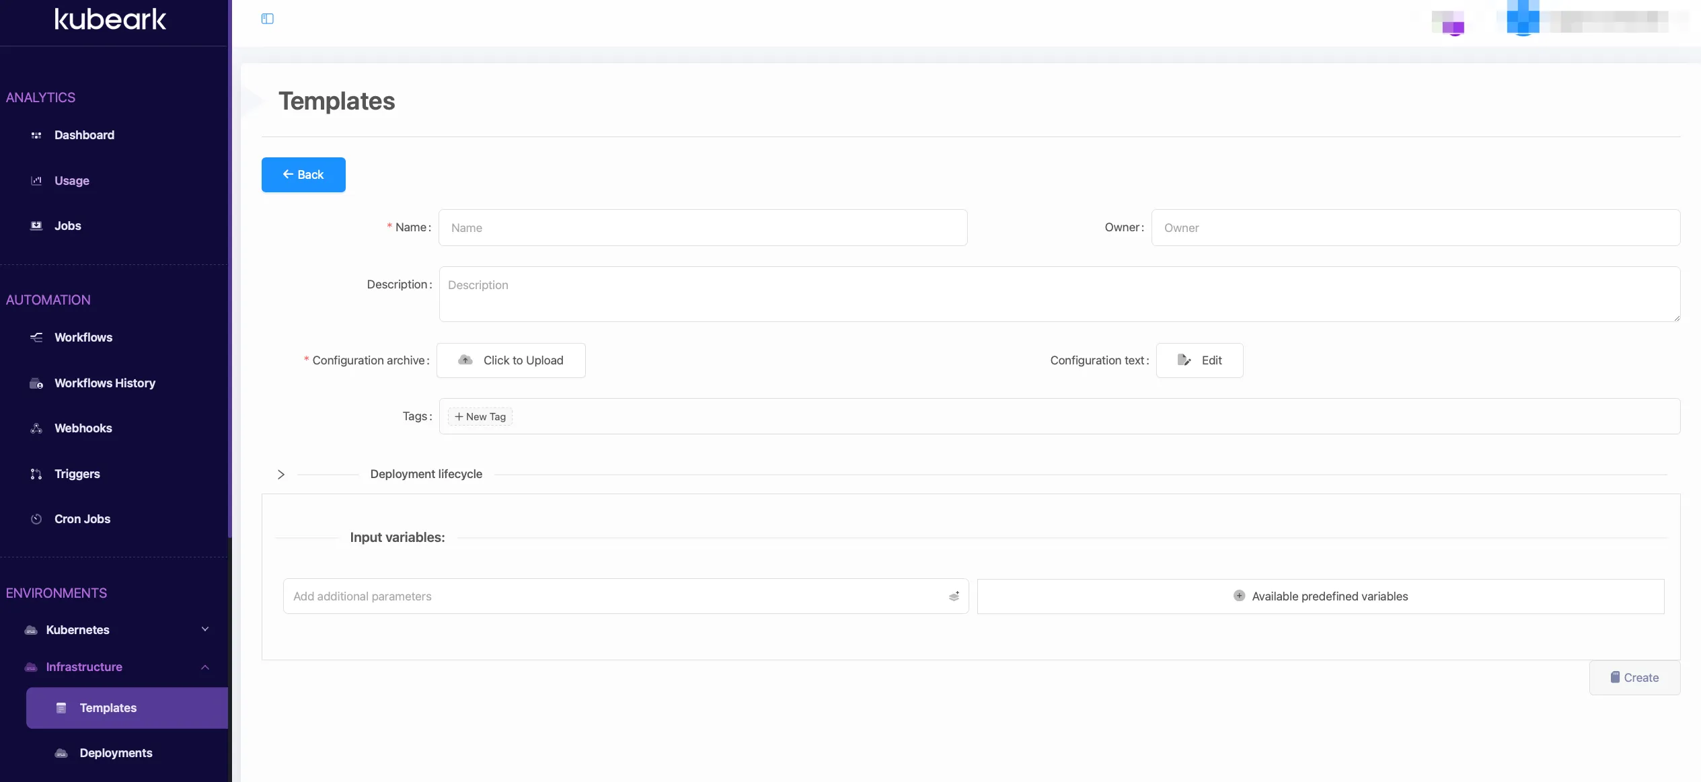
Task: Click the add-parameter icon in parameters field
Action: pos(954,596)
